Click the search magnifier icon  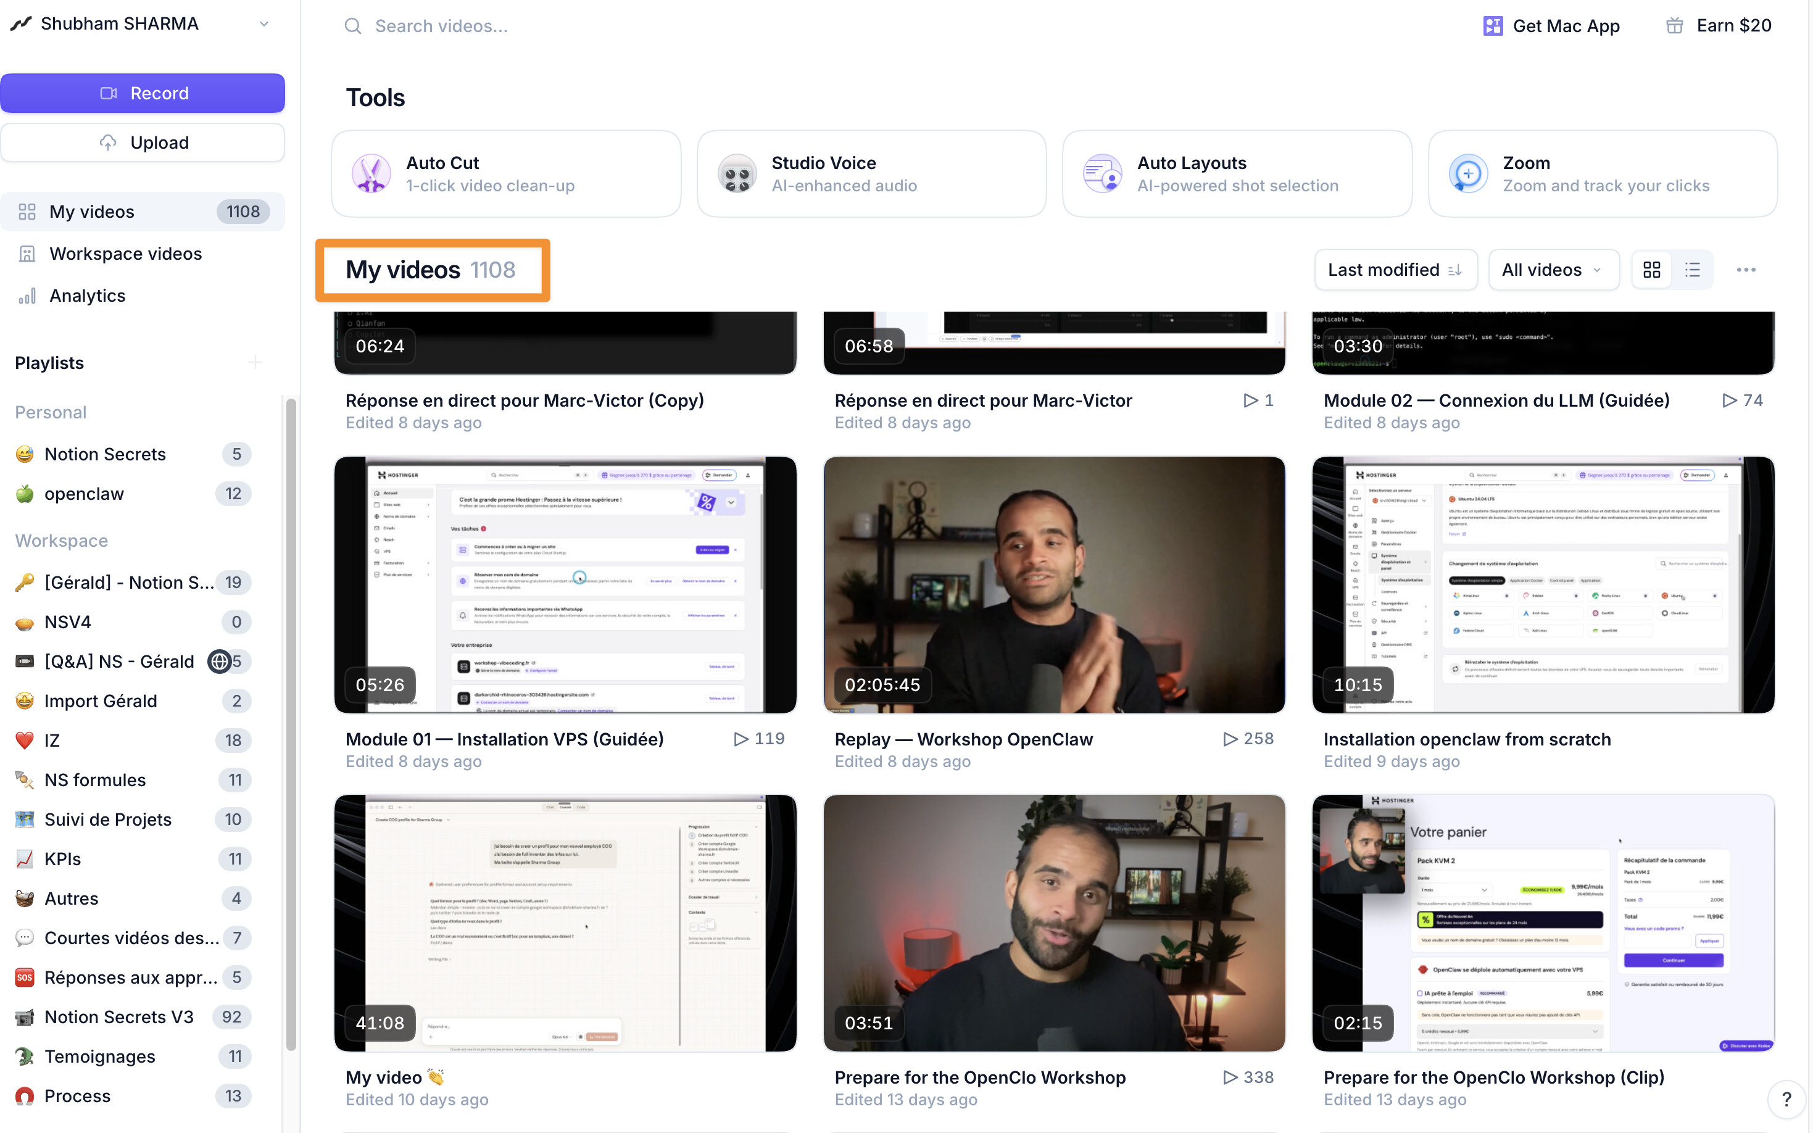coord(353,25)
